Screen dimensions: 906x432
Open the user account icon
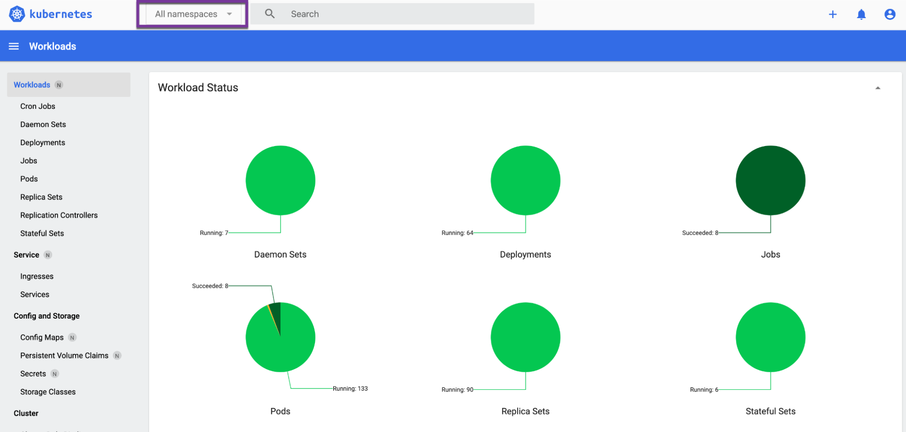[890, 15]
